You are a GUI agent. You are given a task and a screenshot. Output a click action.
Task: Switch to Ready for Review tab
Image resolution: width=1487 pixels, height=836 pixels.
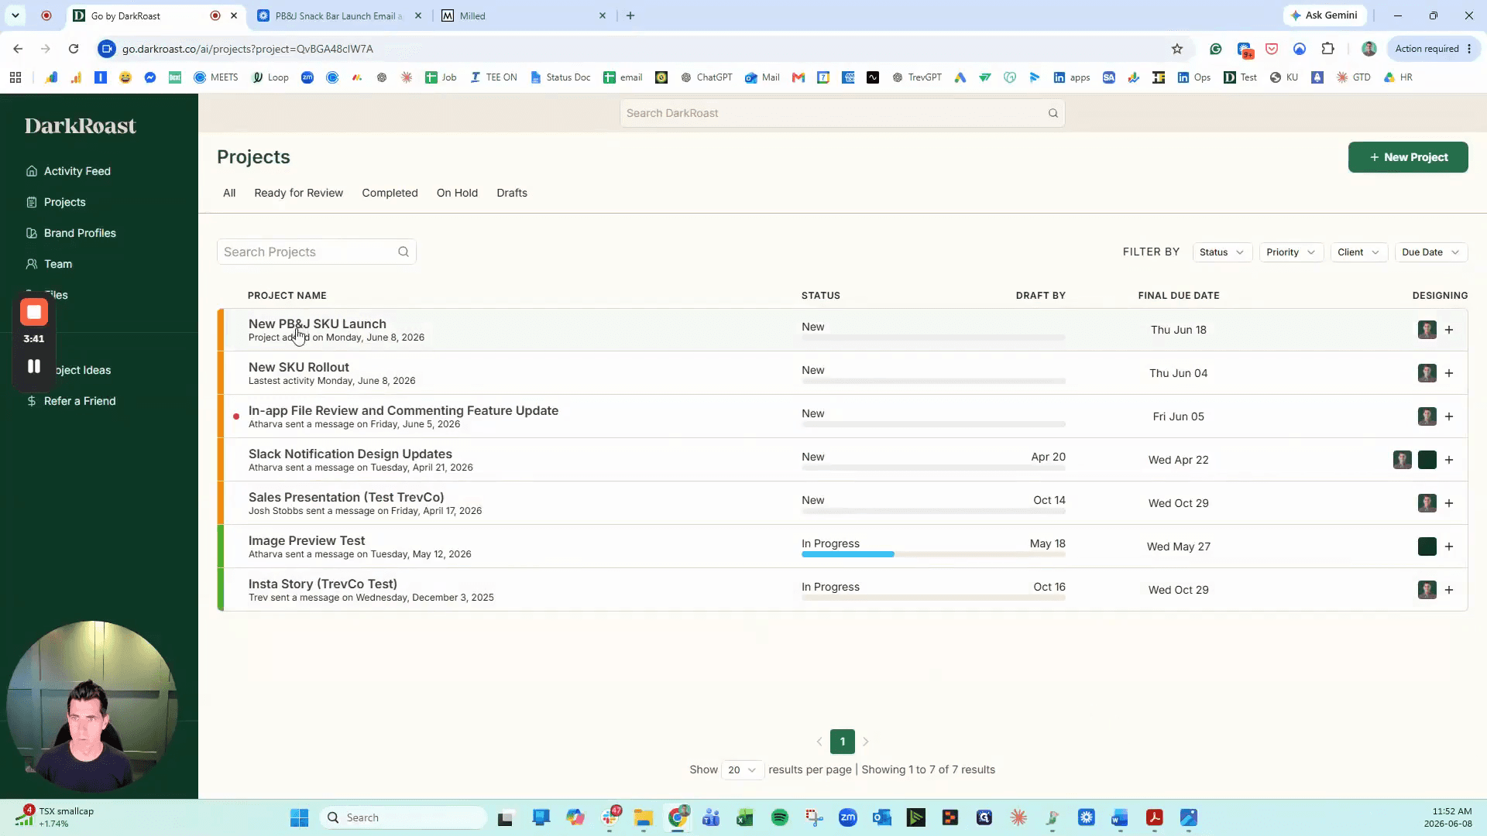click(298, 193)
